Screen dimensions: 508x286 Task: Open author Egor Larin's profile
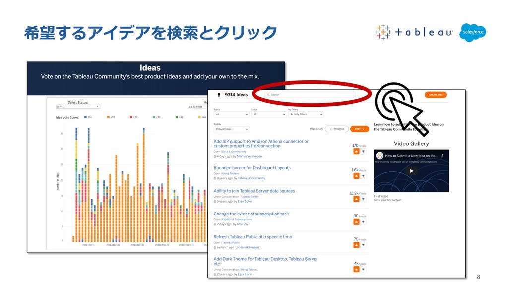click(245, 274)
